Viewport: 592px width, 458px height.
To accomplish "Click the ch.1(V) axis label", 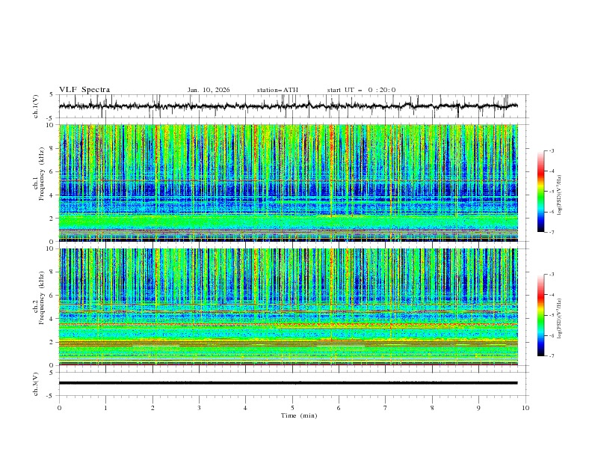I will click(x=36, y=106).
